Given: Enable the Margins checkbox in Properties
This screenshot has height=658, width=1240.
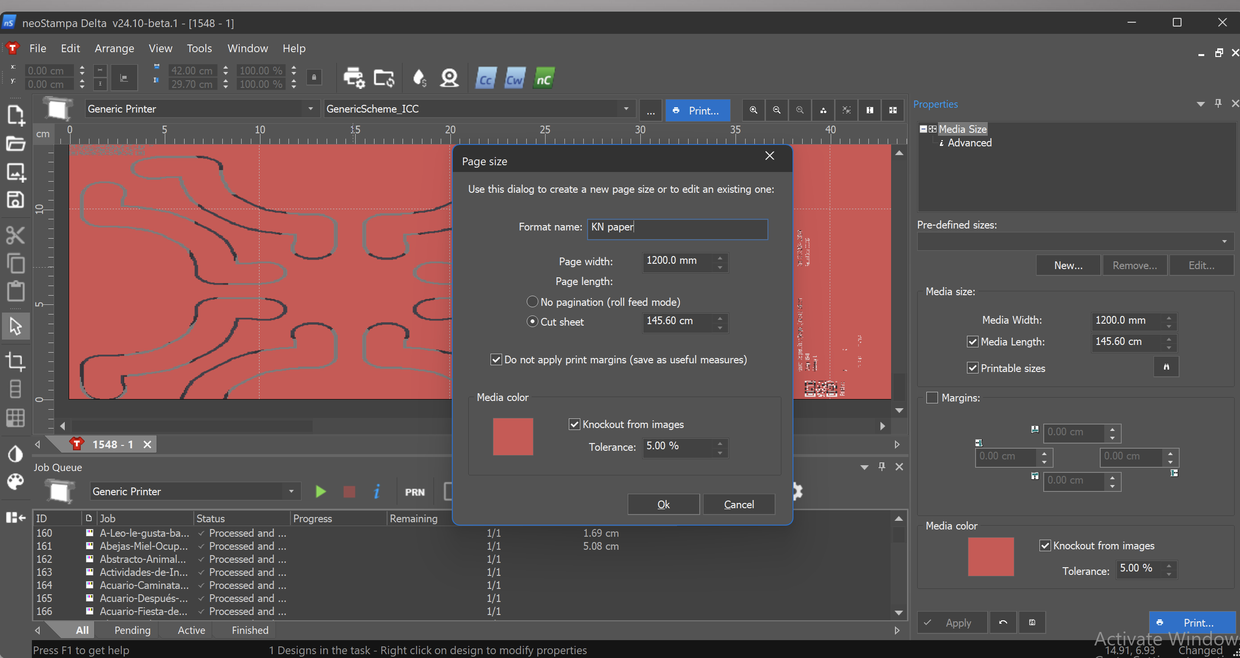Looking at the screenshot, I should pos(932,398).
